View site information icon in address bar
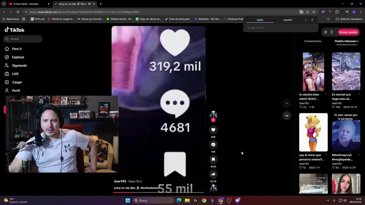The height and width of the screenshot is (205, 365). (26, 12)
